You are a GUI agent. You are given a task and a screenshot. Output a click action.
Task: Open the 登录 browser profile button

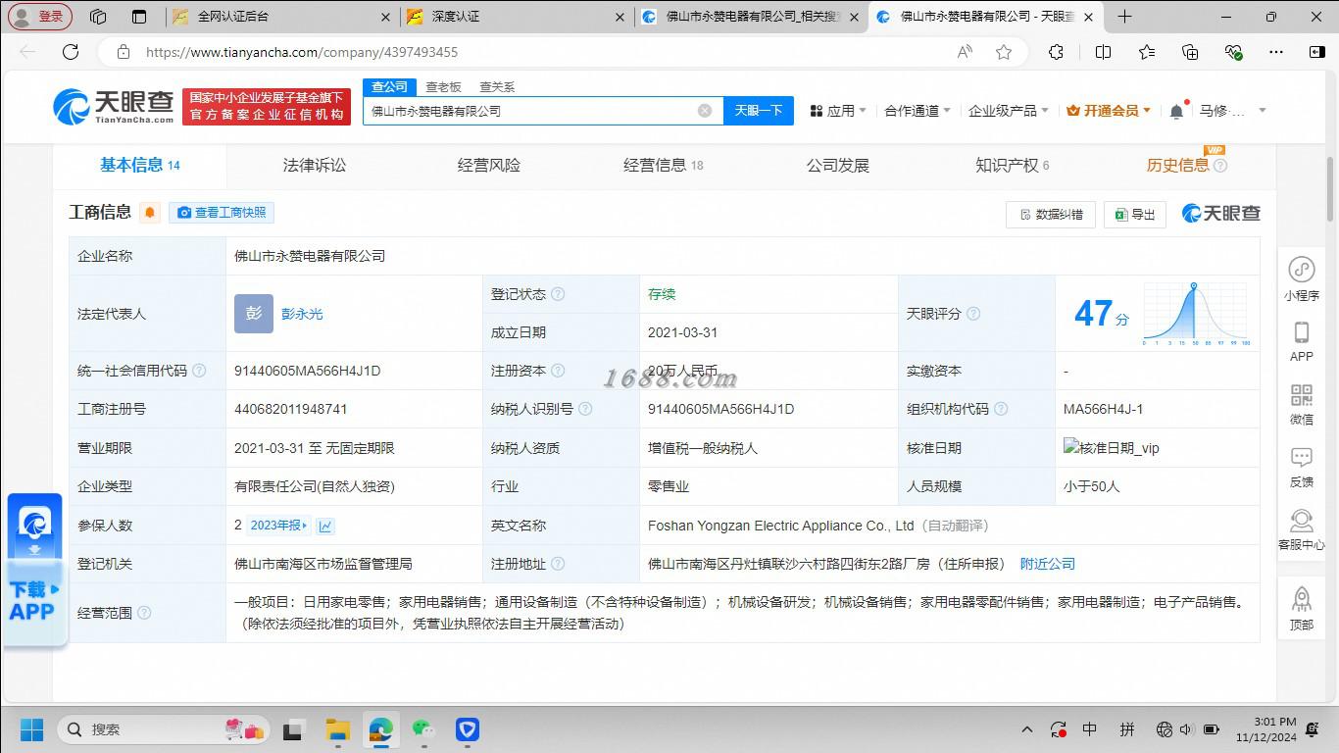[x=40, y=17]
